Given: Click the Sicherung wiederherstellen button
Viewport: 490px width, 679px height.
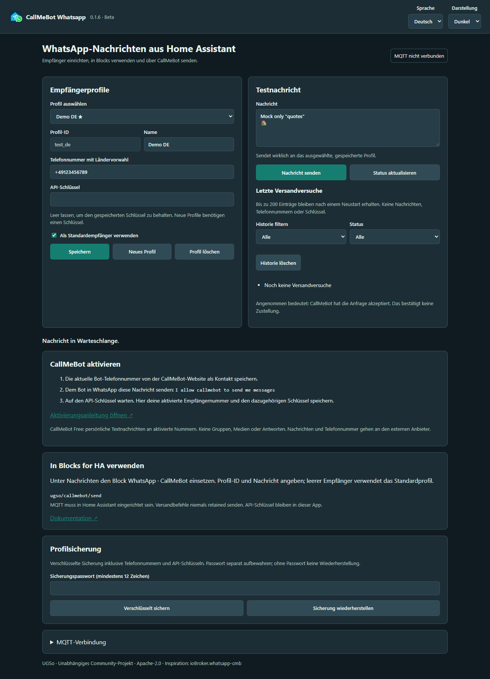Looking at the screenshot, I should (343, 608).
